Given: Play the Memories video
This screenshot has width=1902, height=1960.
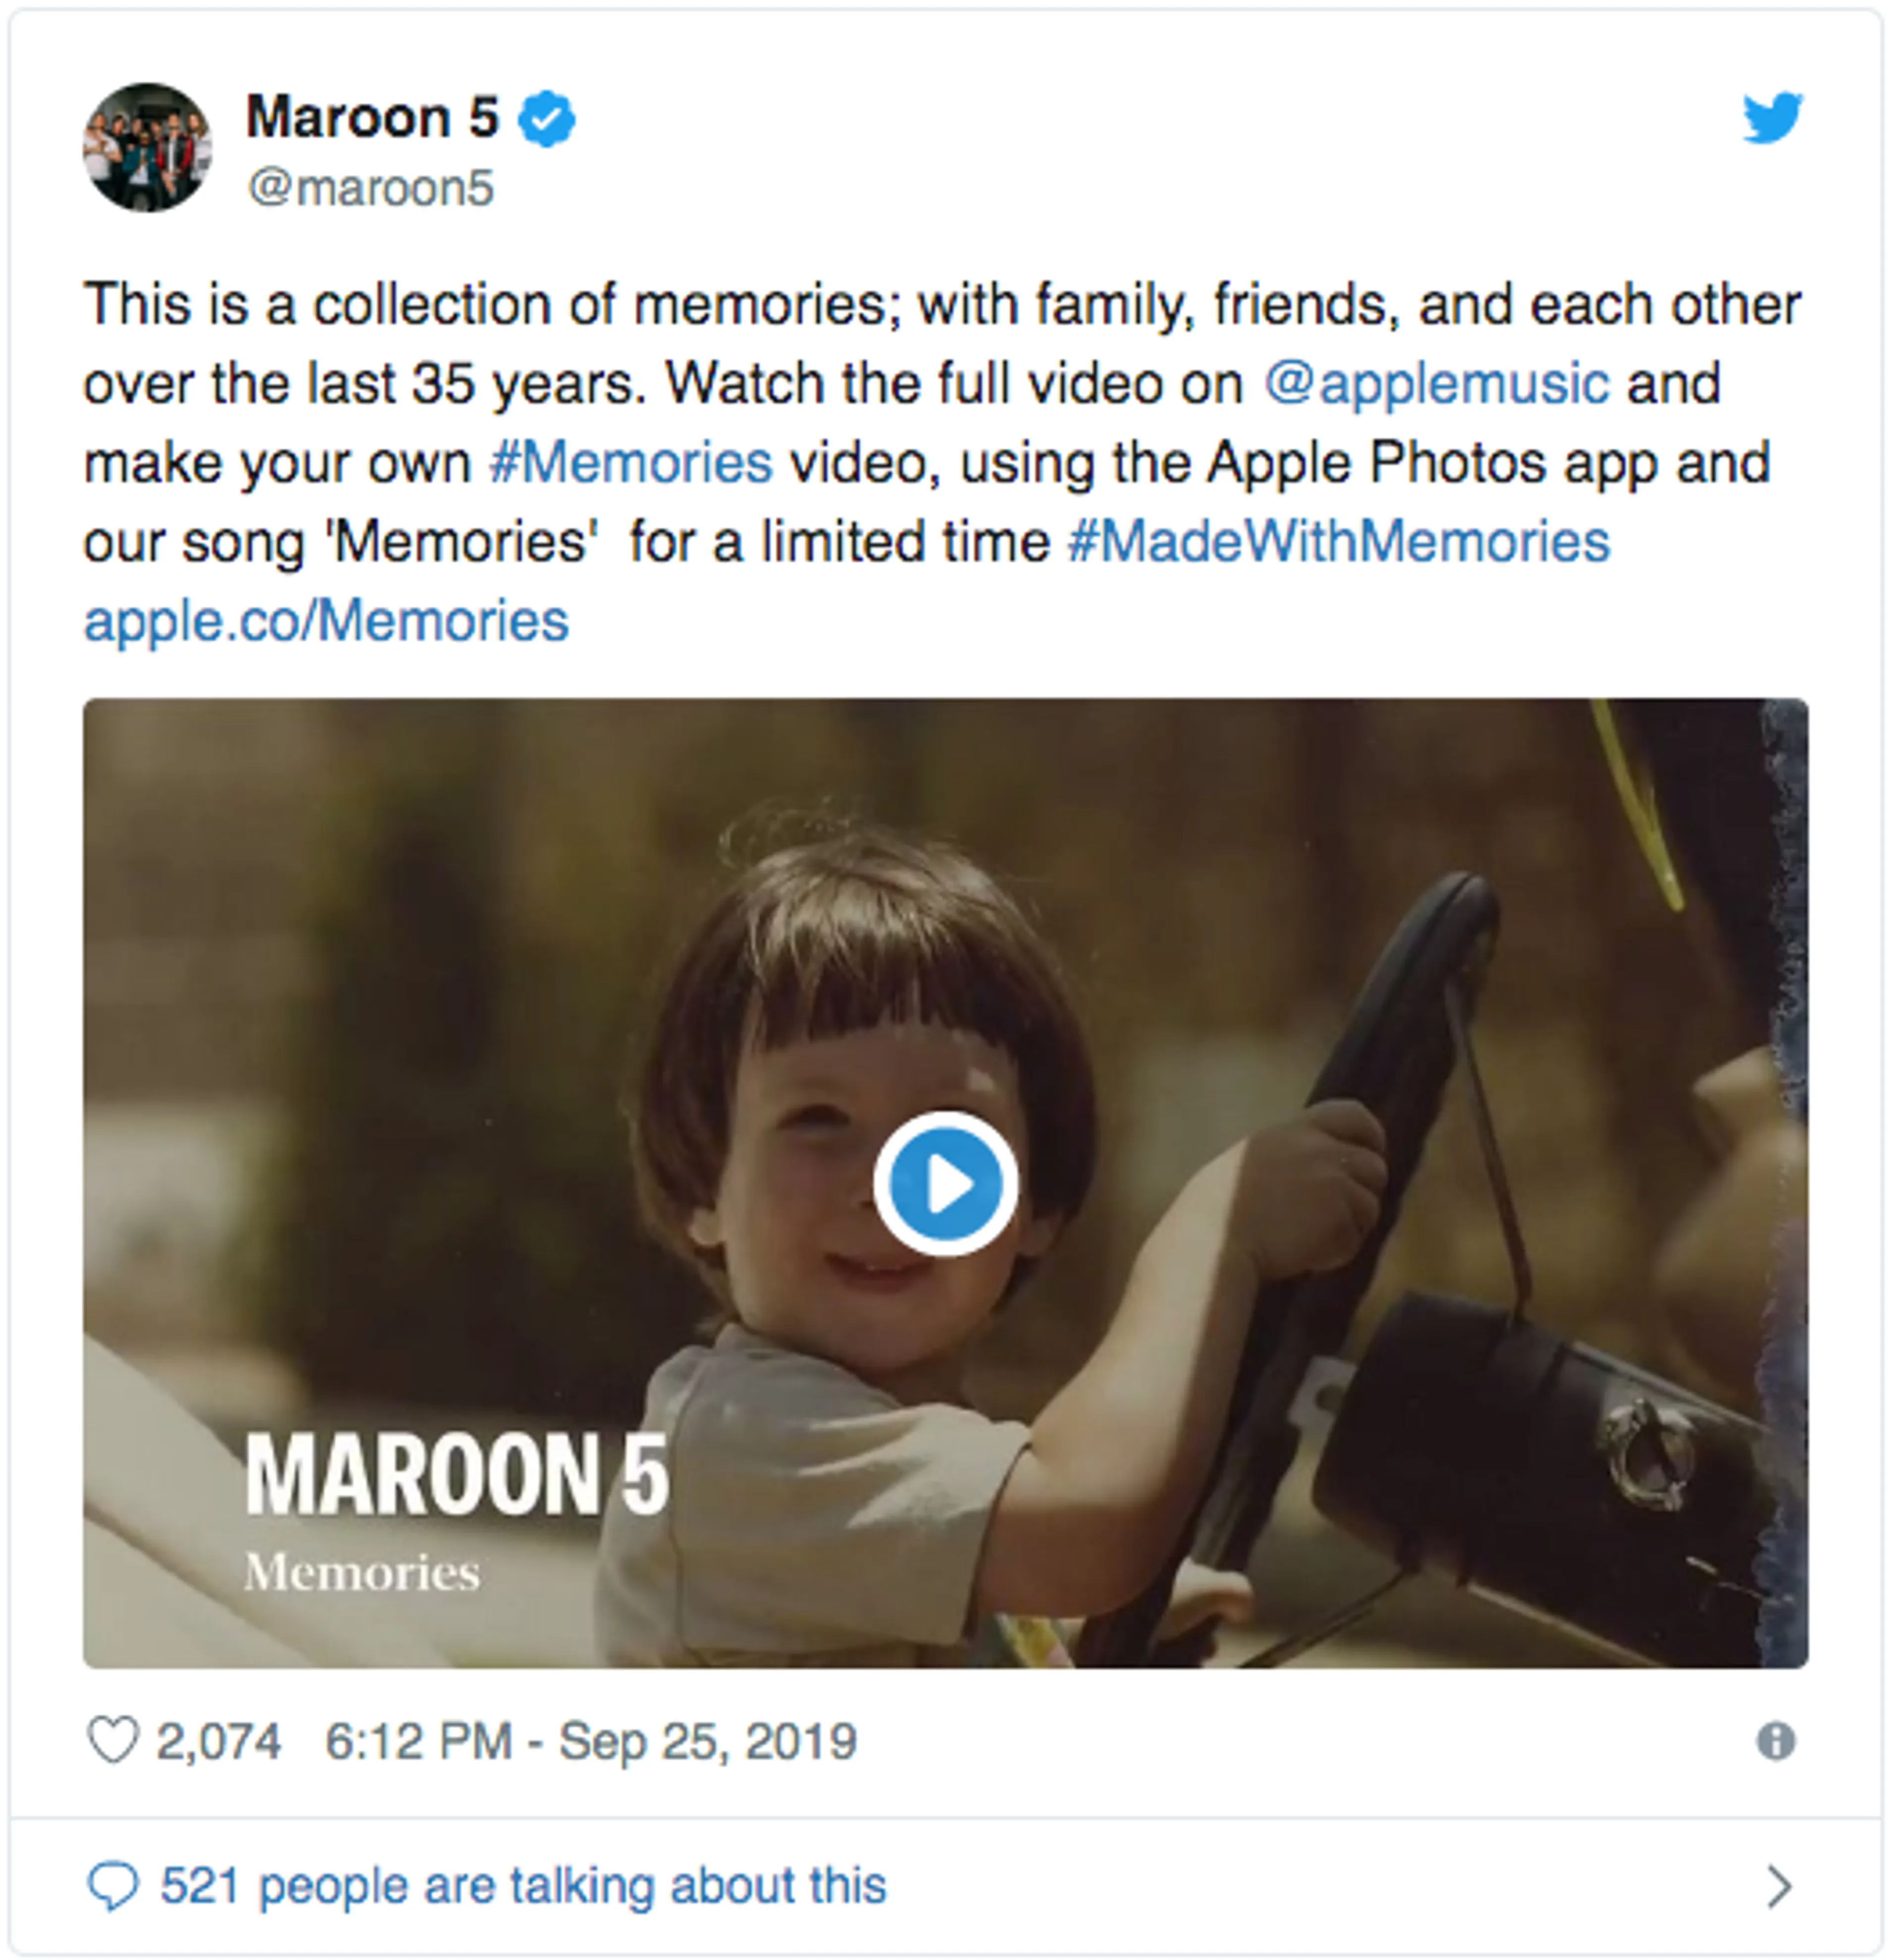Looking at the screenshot, I should [x=946, y=1184].
